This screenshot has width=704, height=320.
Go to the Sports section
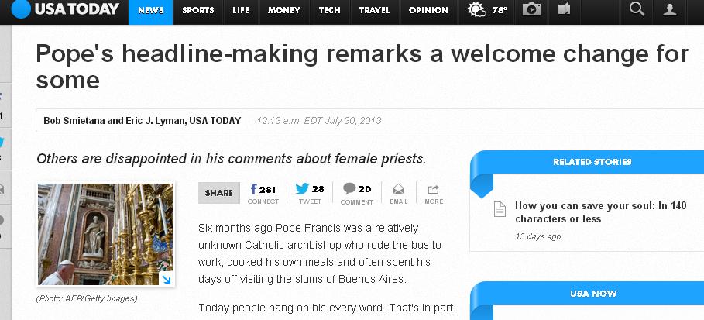(198, 11)
